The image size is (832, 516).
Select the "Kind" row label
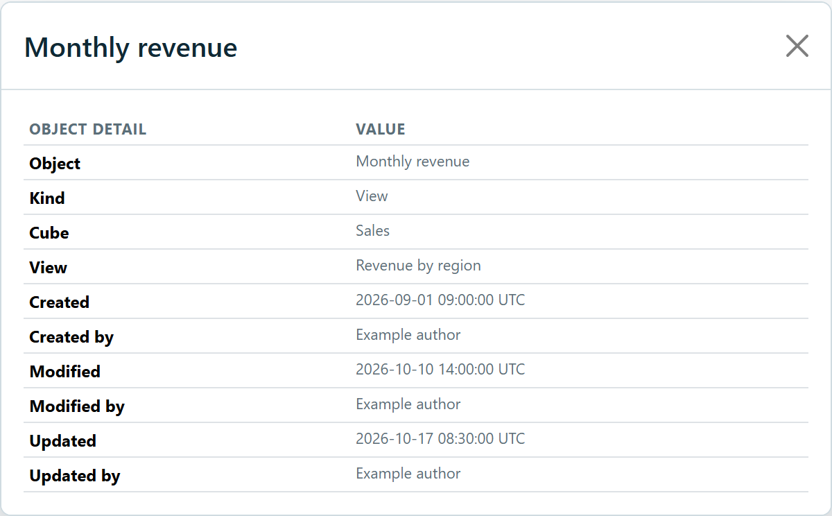coord(47,198)
